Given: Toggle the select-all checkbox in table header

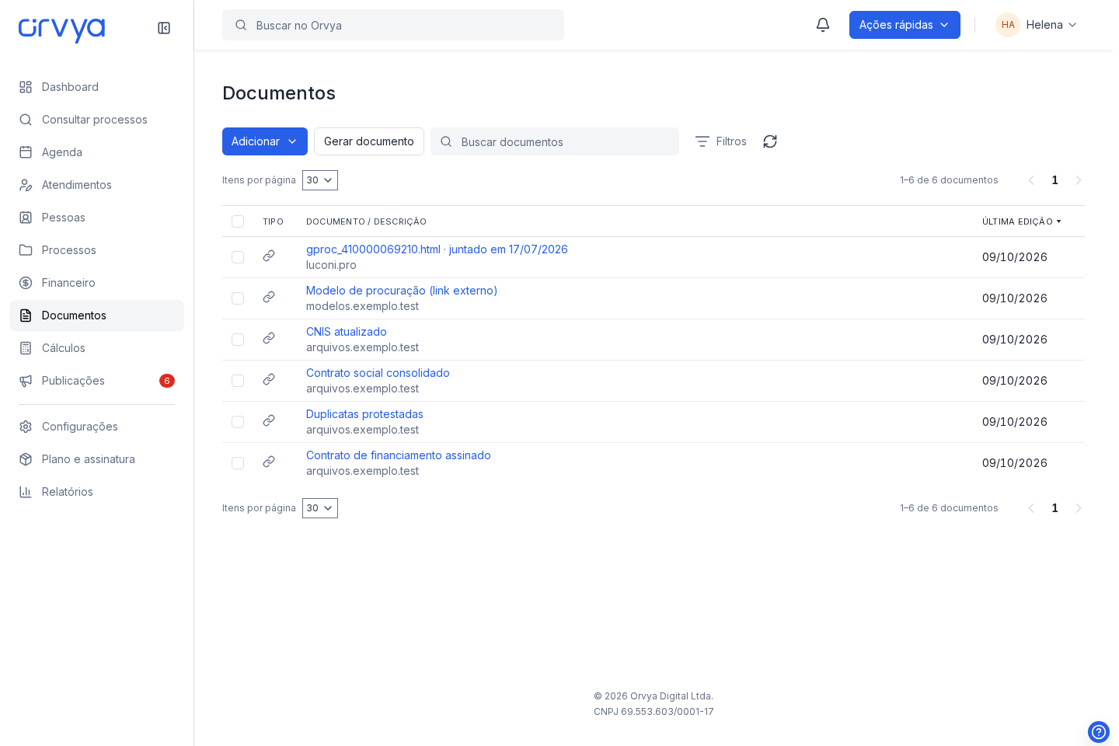Looking at the screenshot, I should (238, 221).
